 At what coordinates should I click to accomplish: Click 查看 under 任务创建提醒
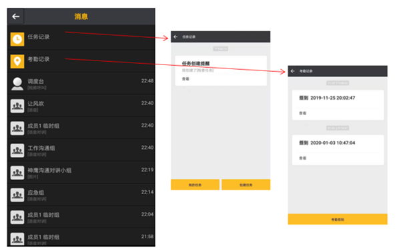click(185, 79)
